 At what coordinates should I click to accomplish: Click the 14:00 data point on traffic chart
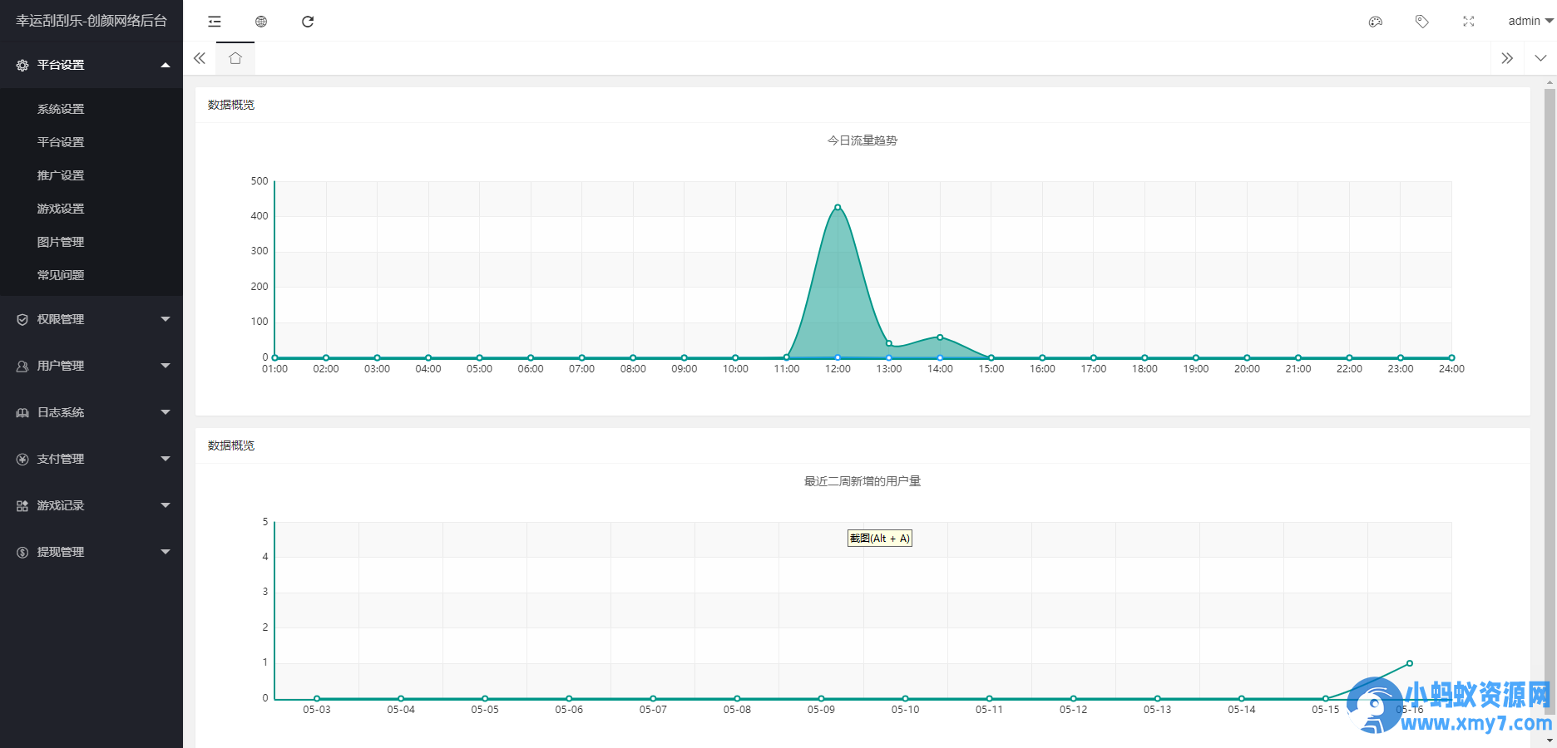point(940,337)
